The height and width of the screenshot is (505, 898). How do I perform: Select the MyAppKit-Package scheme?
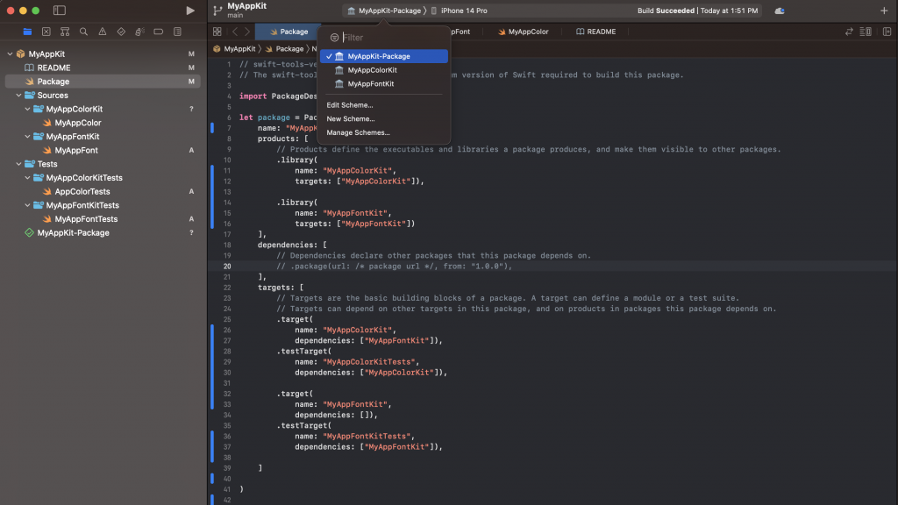(384, 56)
